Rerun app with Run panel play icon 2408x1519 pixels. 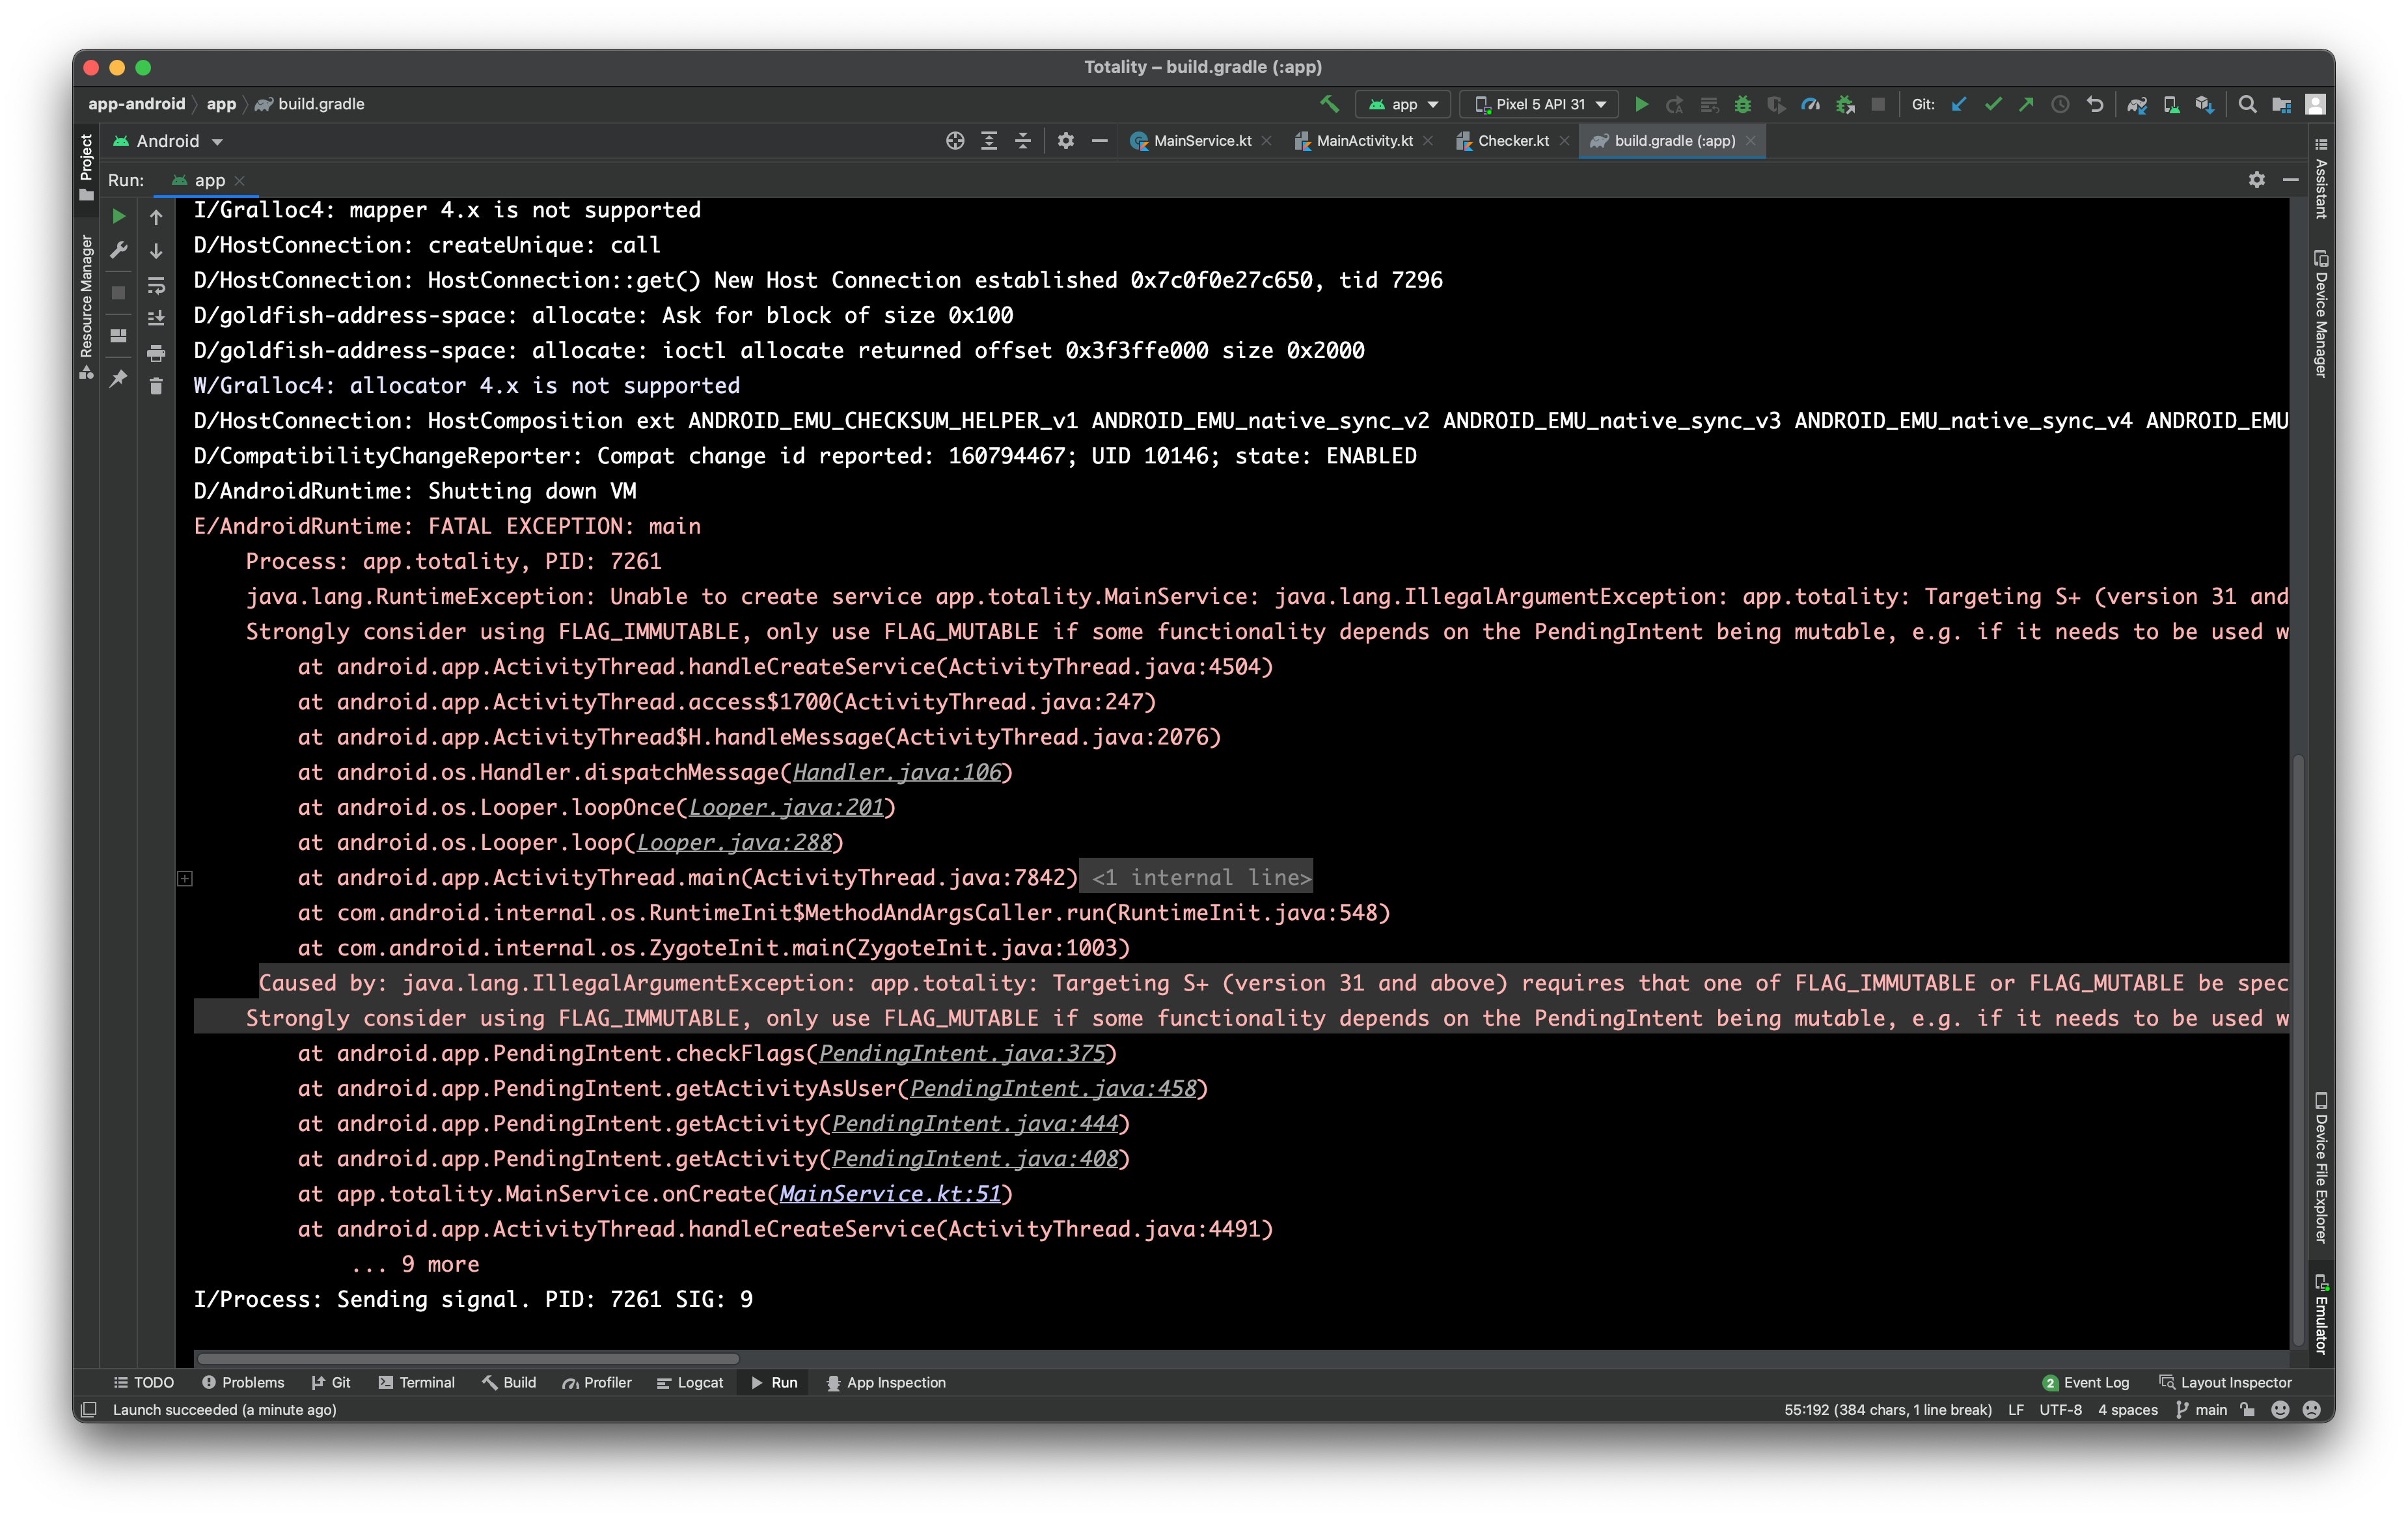[119, 216]
